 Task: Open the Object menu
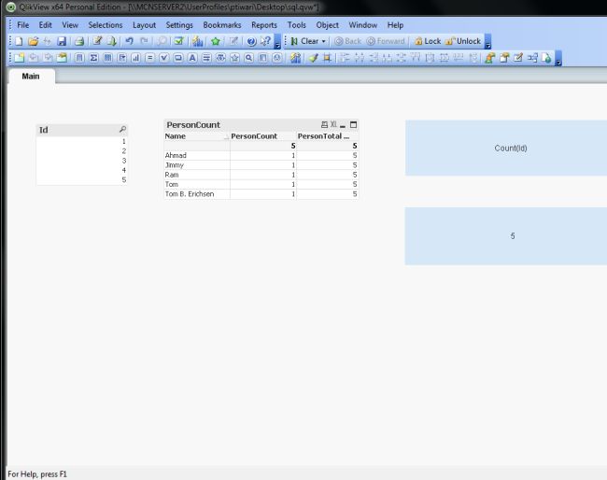point(327,25)
